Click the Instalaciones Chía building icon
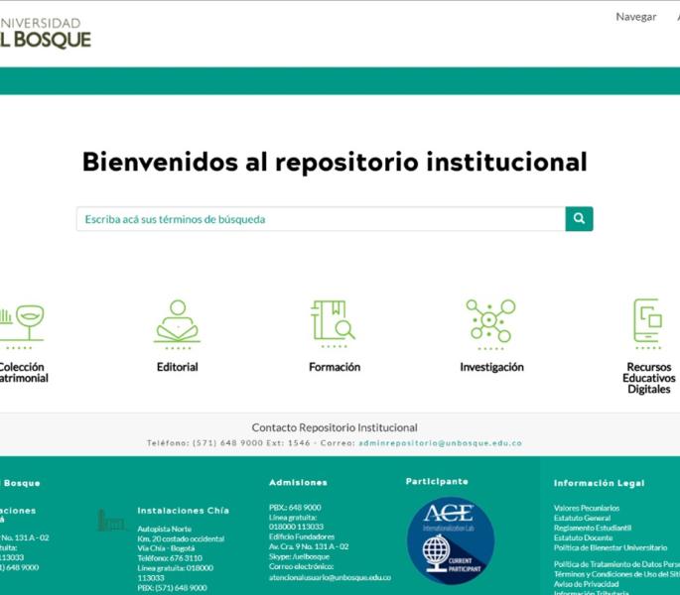Viewport: 680px width, 595px height. coord(110,520)
